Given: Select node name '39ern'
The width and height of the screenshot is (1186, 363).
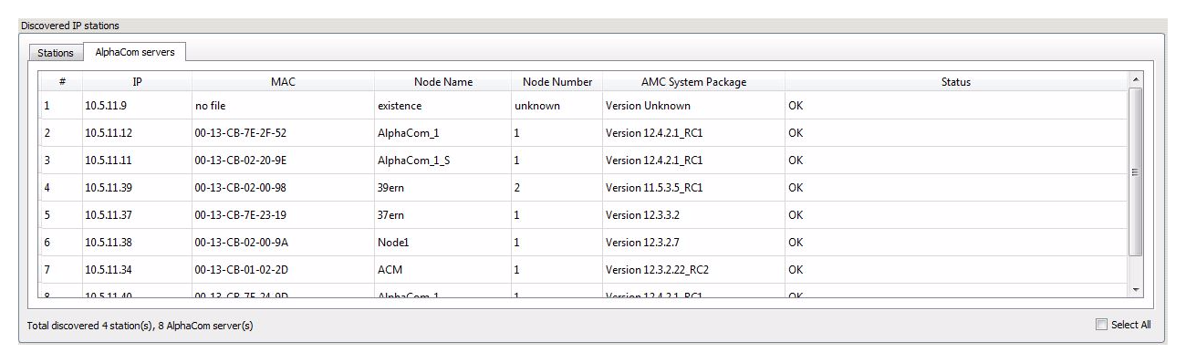Looking at the screenshot, I should point(443,188).
